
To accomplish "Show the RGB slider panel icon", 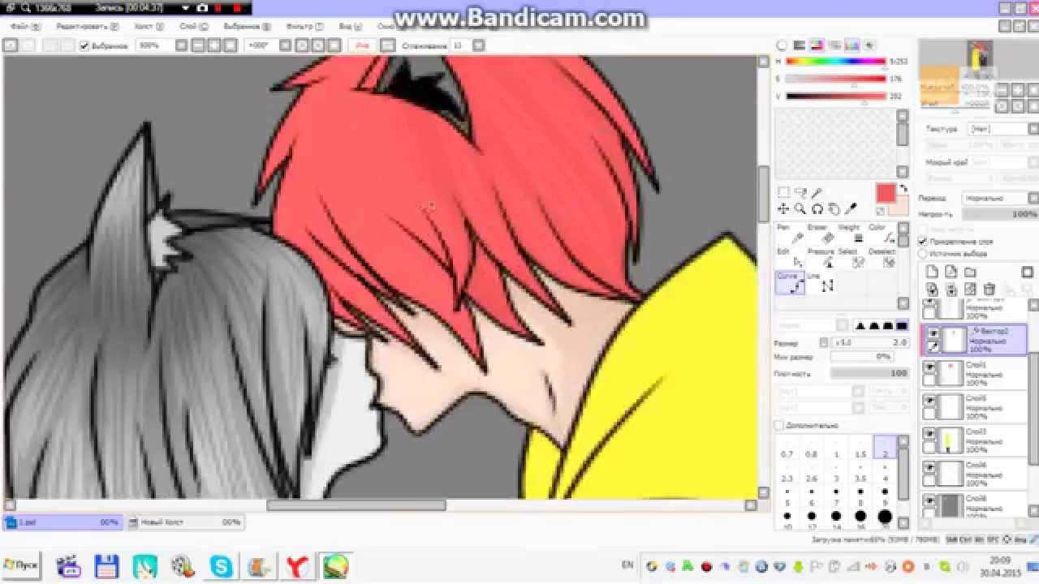I will [x=800, y=46].
